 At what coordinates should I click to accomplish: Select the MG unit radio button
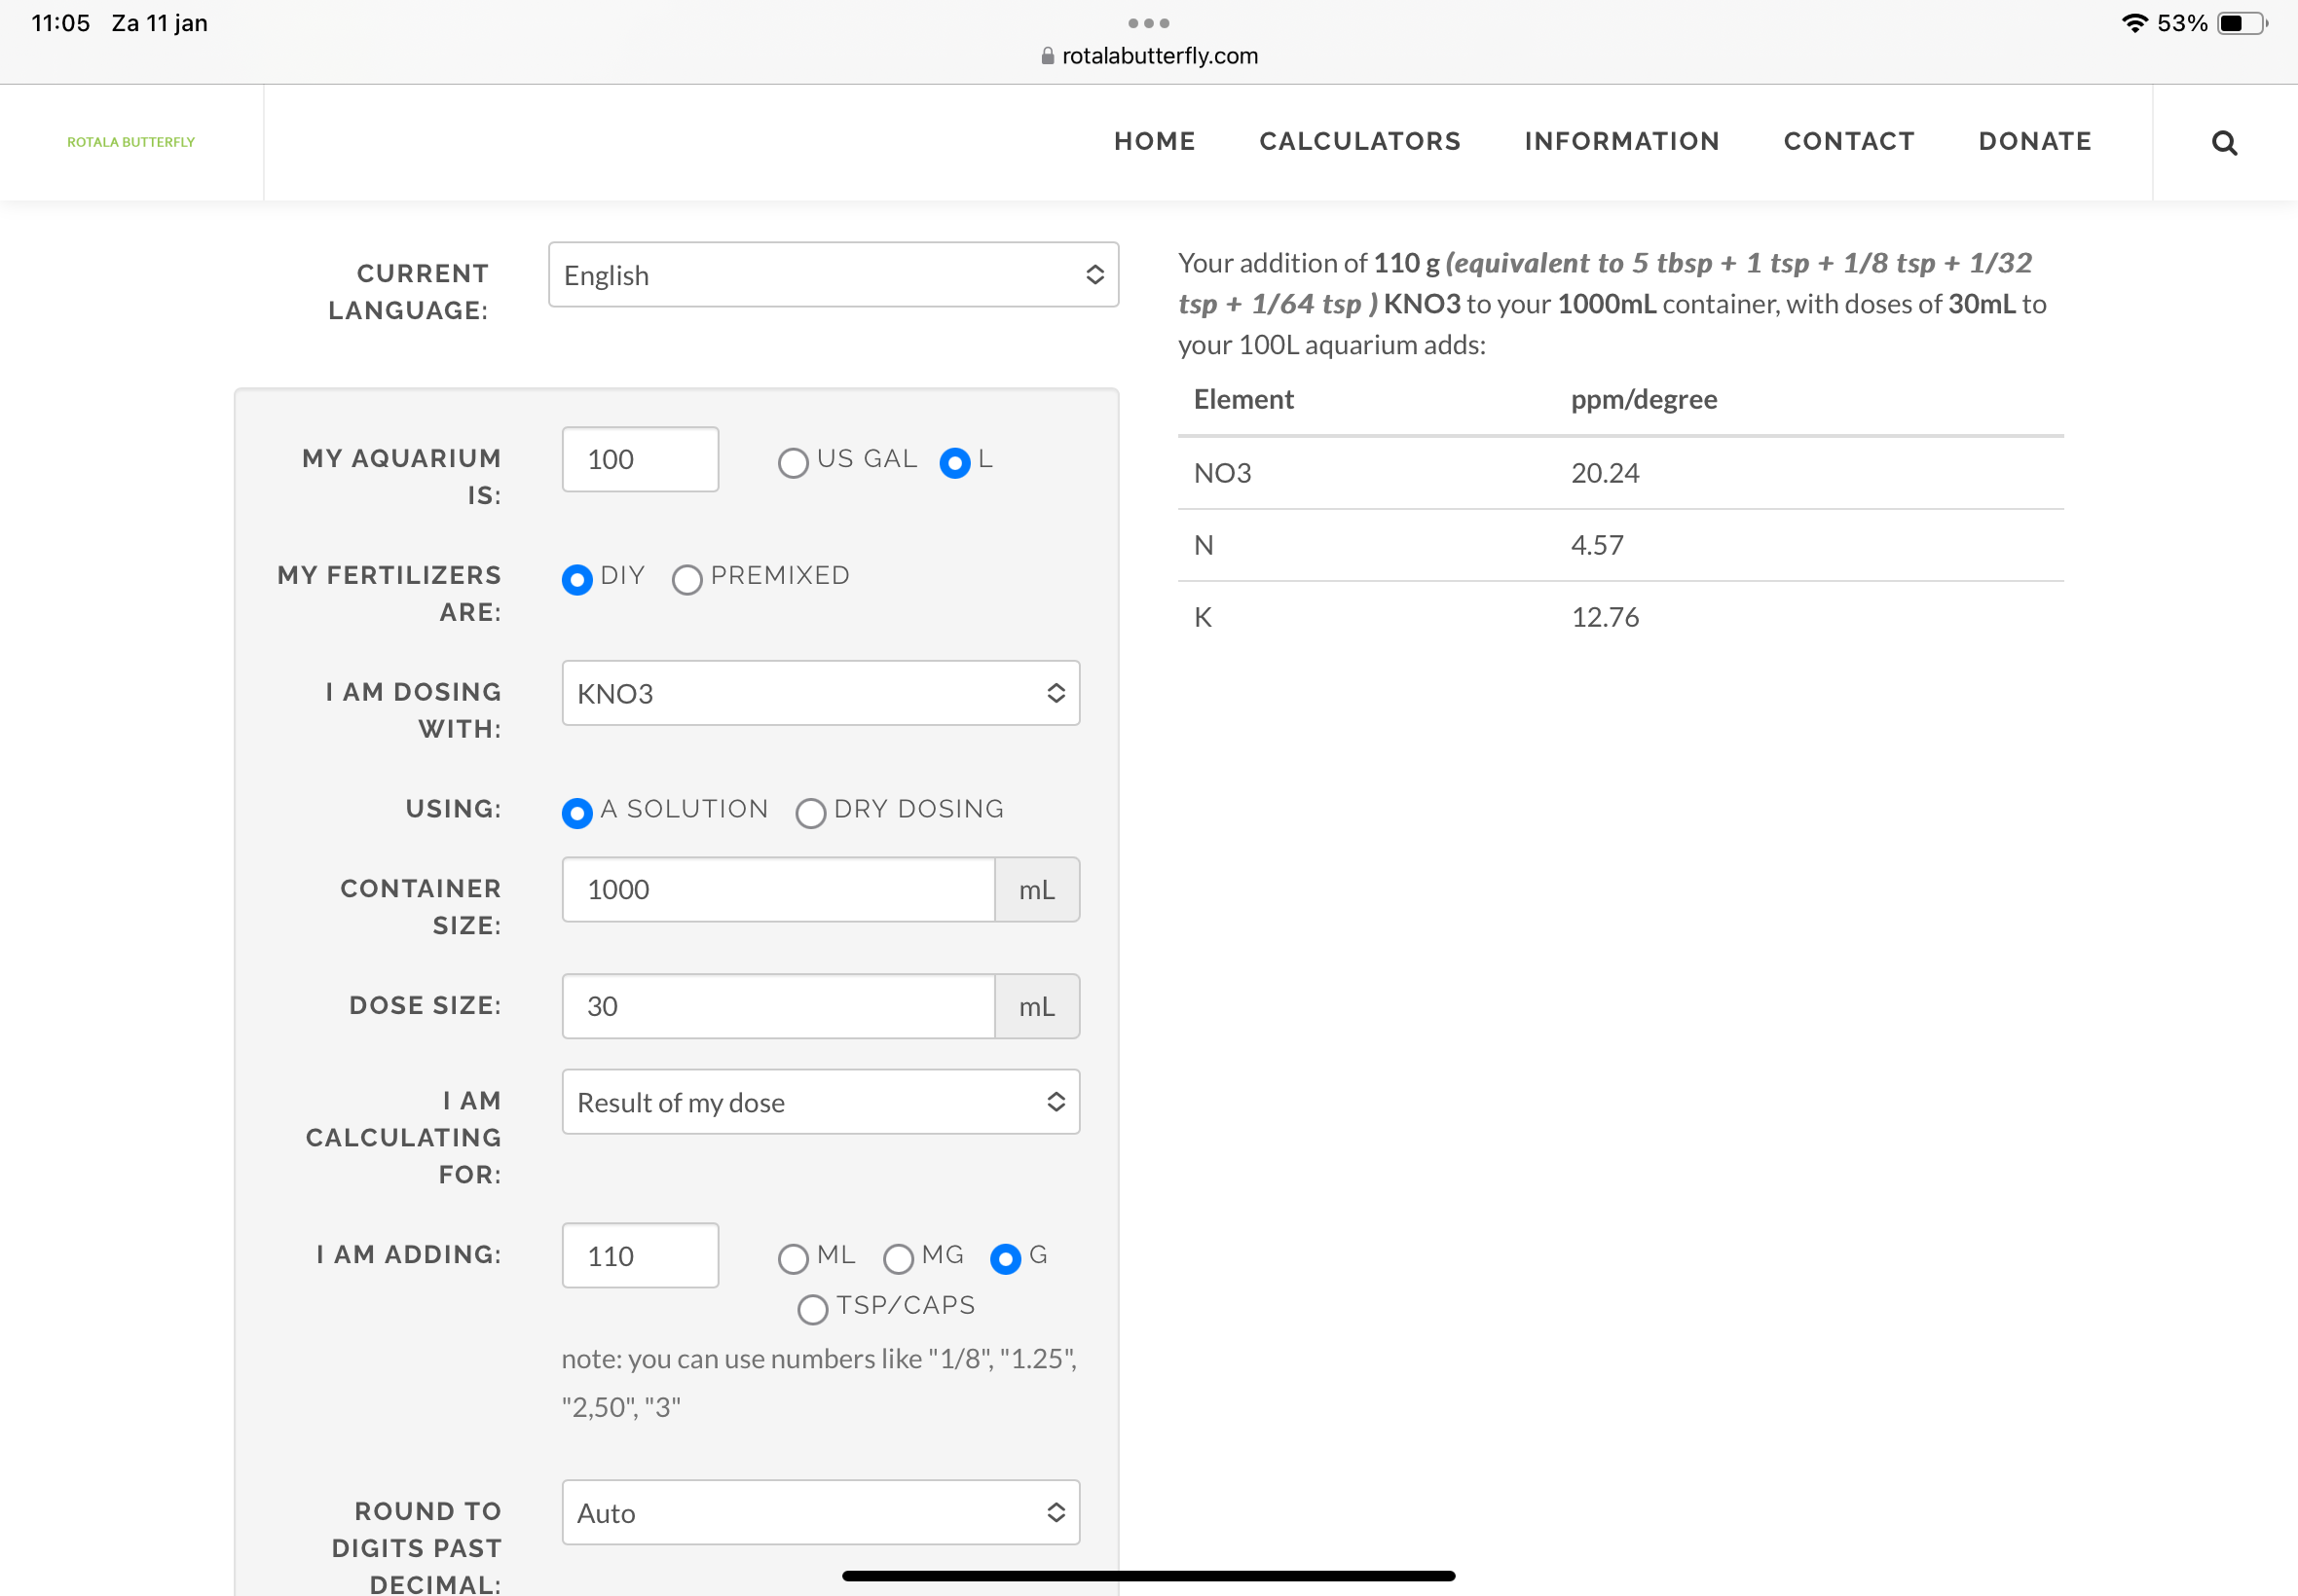pos(899,1258)
